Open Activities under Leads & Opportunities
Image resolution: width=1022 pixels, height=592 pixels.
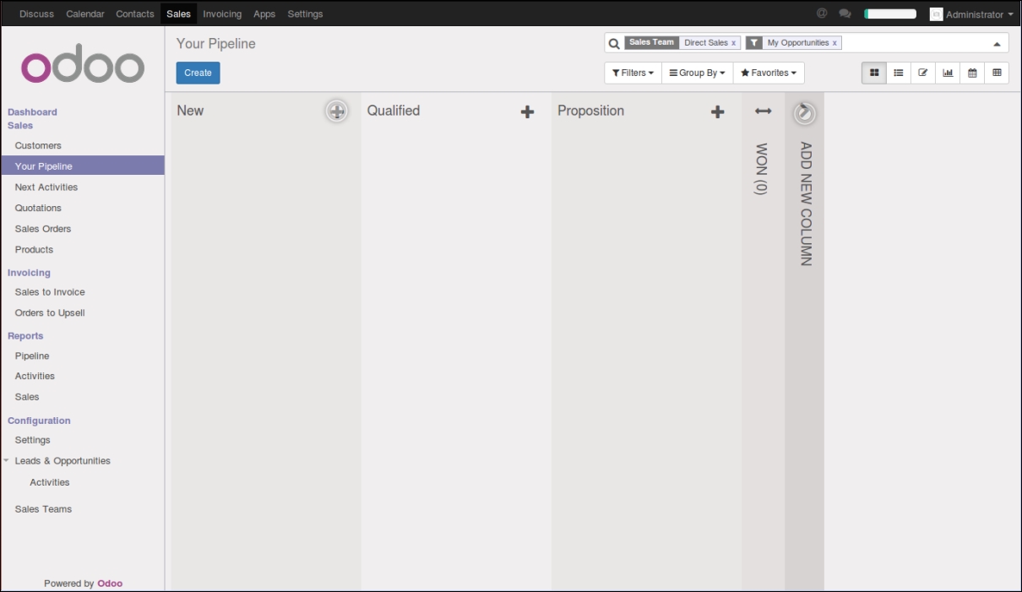point(50,482)
